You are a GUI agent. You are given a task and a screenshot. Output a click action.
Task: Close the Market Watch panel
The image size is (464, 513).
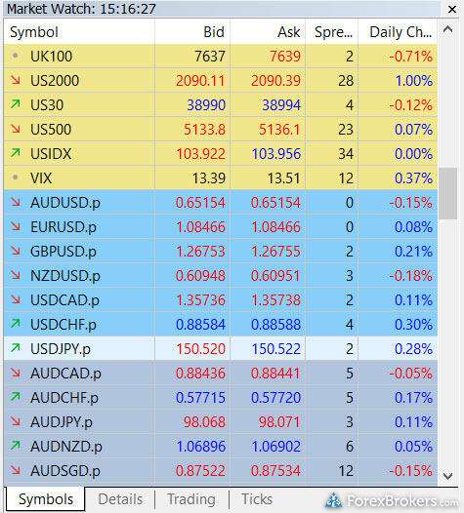tap(452, 9)
